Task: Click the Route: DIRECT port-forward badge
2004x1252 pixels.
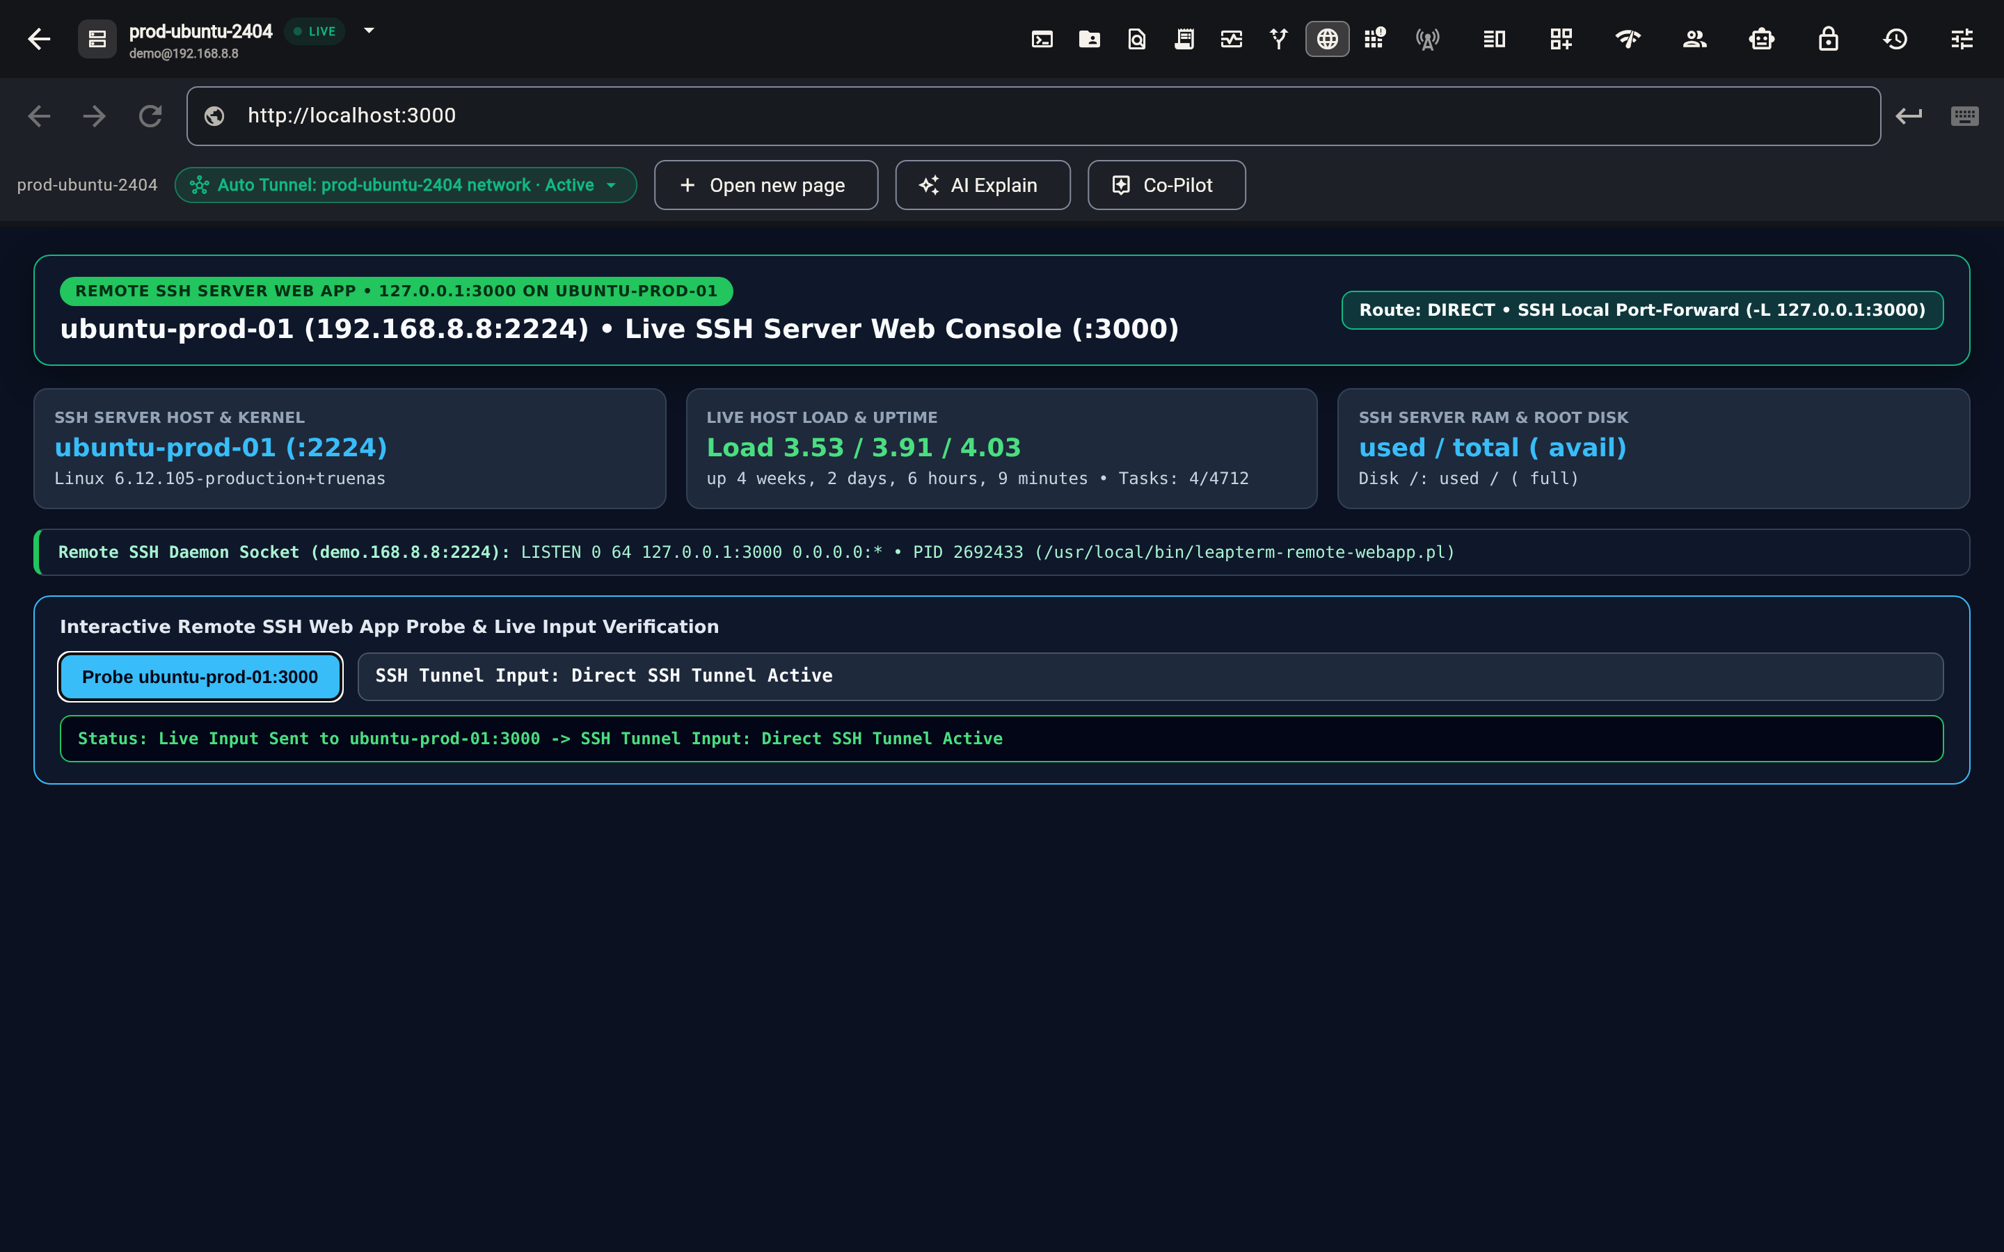Action: (1642, 310)
